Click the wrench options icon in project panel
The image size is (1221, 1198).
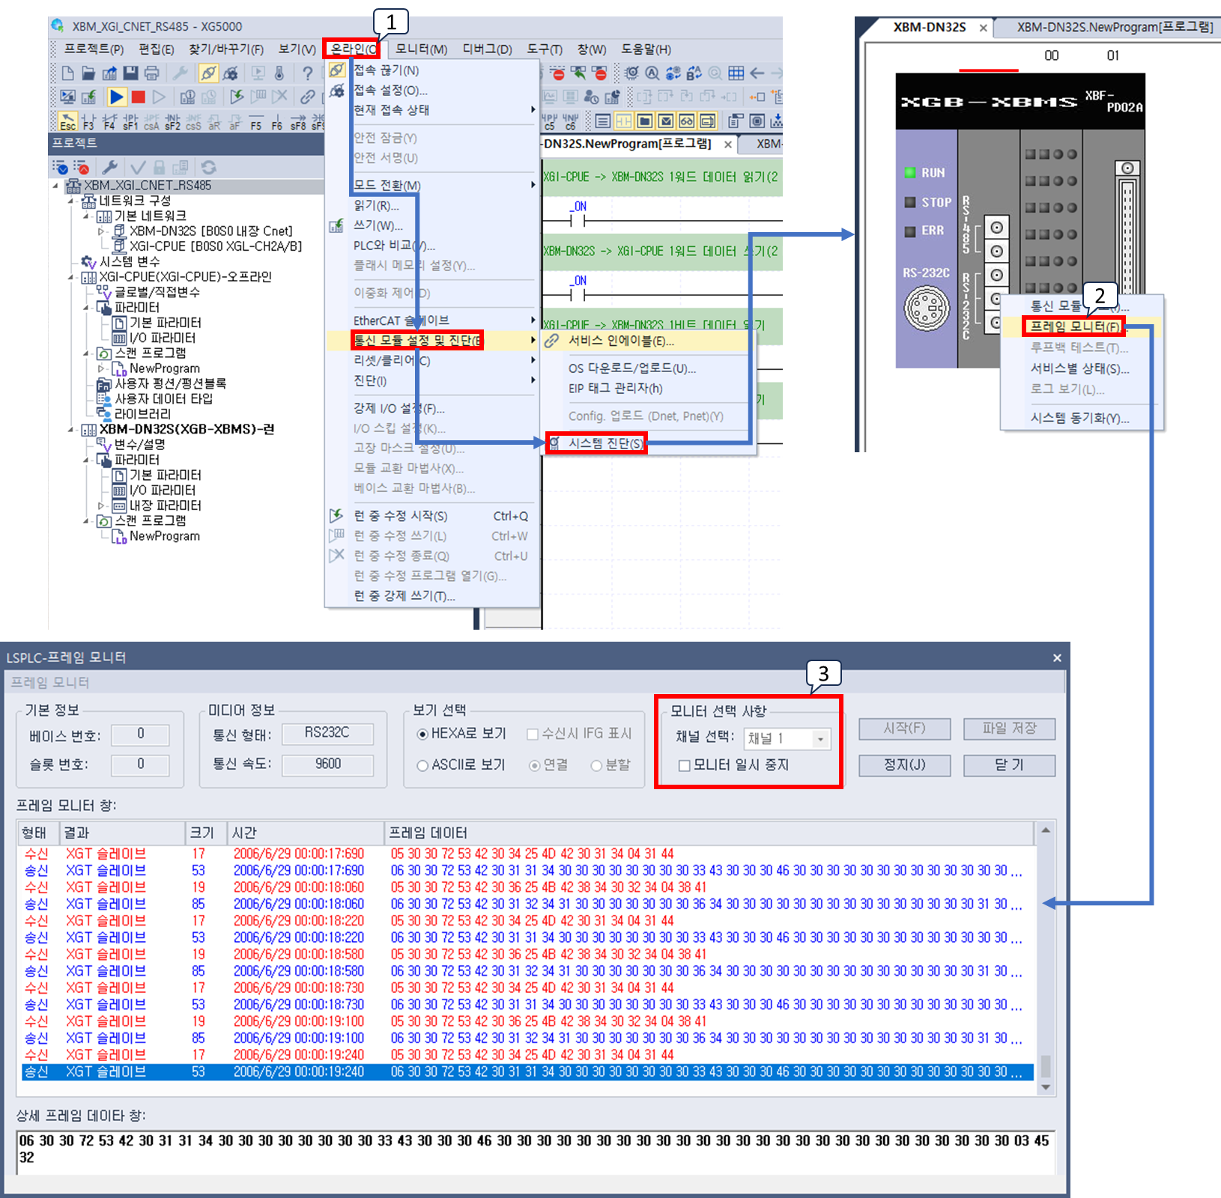click(110, 168)
